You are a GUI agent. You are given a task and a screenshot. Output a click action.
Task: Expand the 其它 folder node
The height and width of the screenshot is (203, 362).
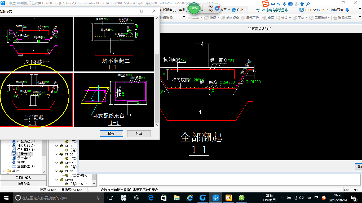(4, 171)
